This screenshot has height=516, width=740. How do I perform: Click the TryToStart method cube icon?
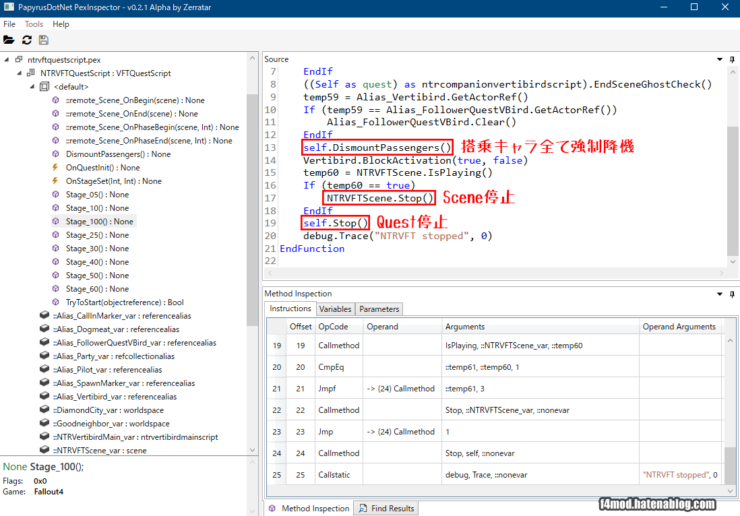(56, 302)
